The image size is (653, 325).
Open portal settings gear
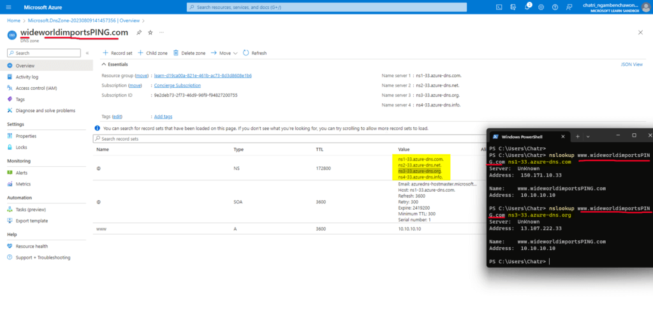click(541, 7)
